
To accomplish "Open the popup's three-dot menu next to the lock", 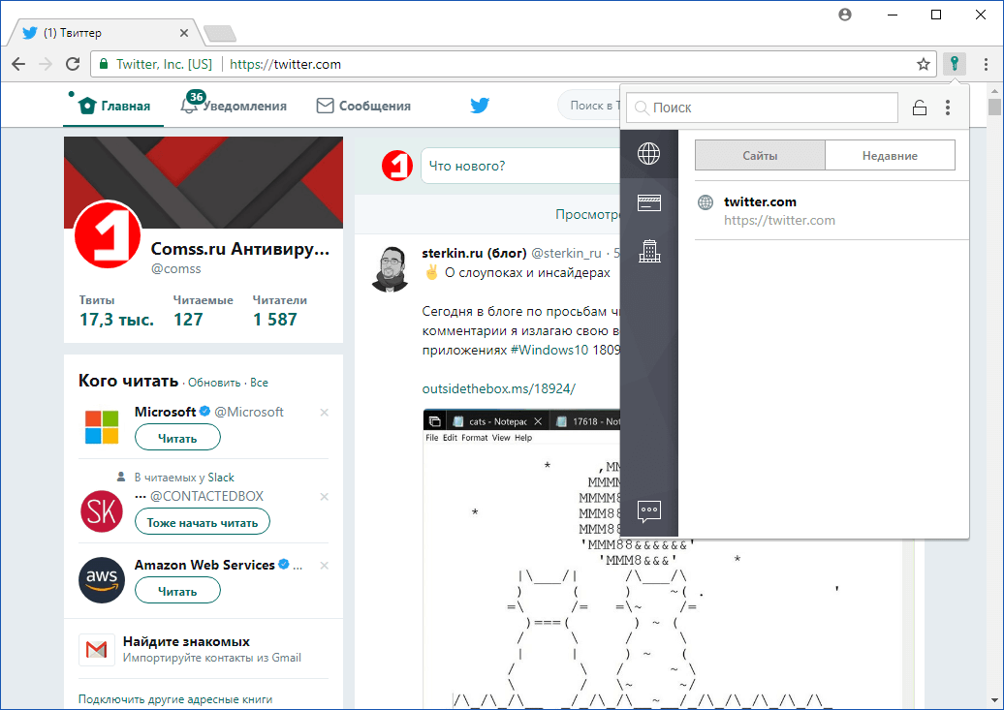I will (948, 108).
